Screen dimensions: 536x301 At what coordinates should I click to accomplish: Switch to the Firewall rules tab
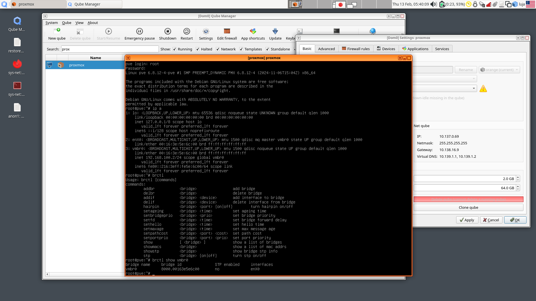[356, 49]
